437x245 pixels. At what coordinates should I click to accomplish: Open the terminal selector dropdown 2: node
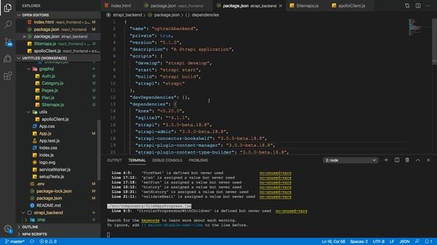[350, 161]
